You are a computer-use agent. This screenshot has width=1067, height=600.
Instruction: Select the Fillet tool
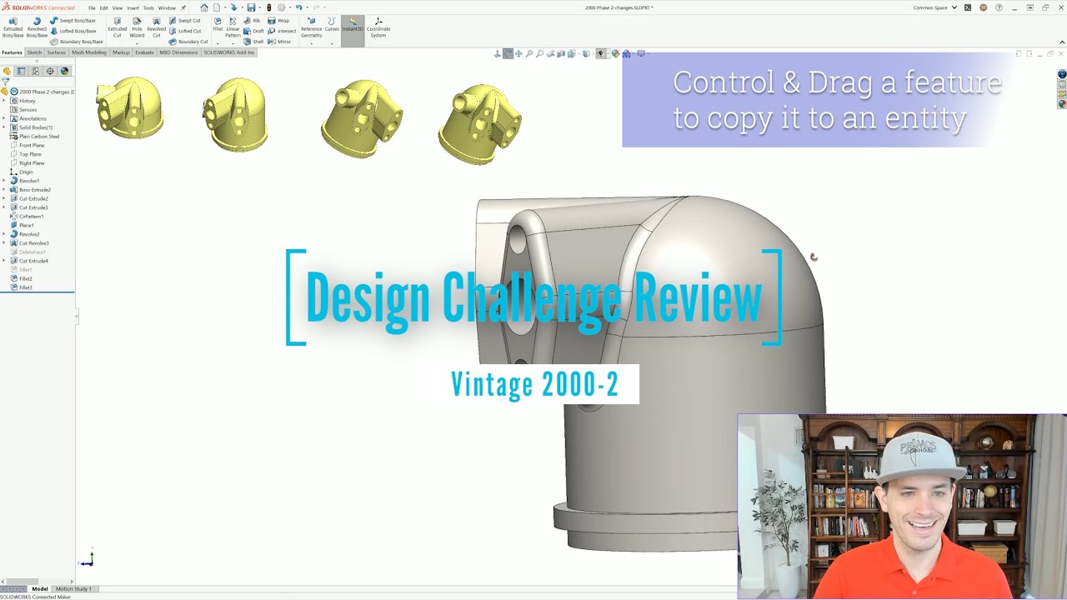pos(218,25)
